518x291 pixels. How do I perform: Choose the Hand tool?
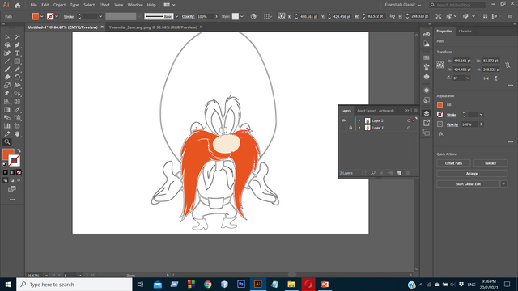17,134
